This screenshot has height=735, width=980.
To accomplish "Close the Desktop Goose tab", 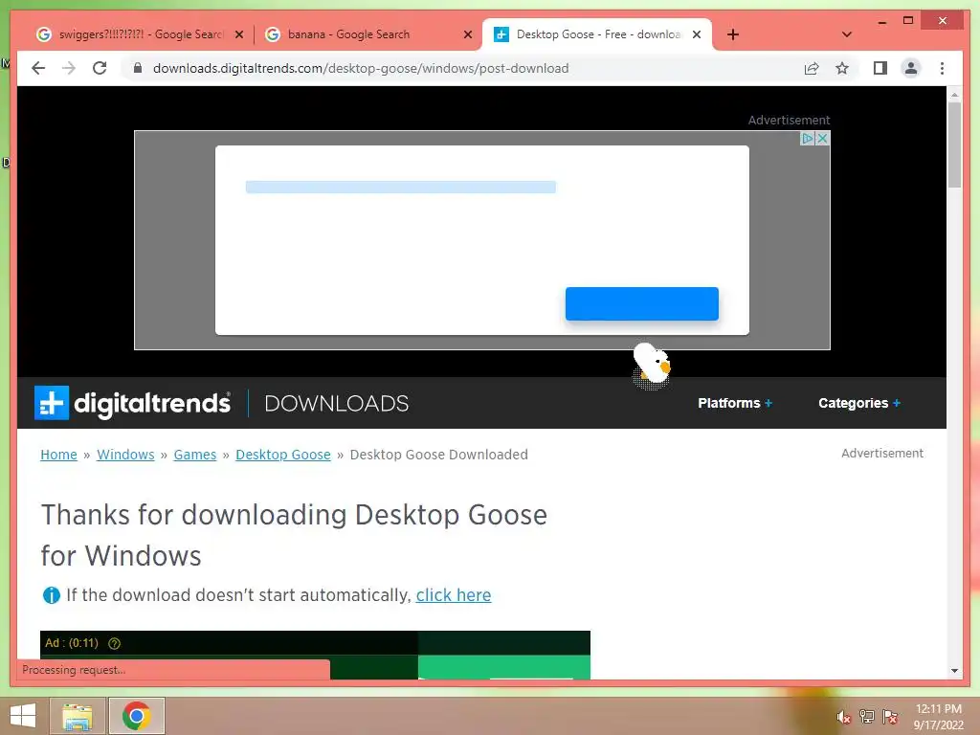I will click(x=697, y=35).
